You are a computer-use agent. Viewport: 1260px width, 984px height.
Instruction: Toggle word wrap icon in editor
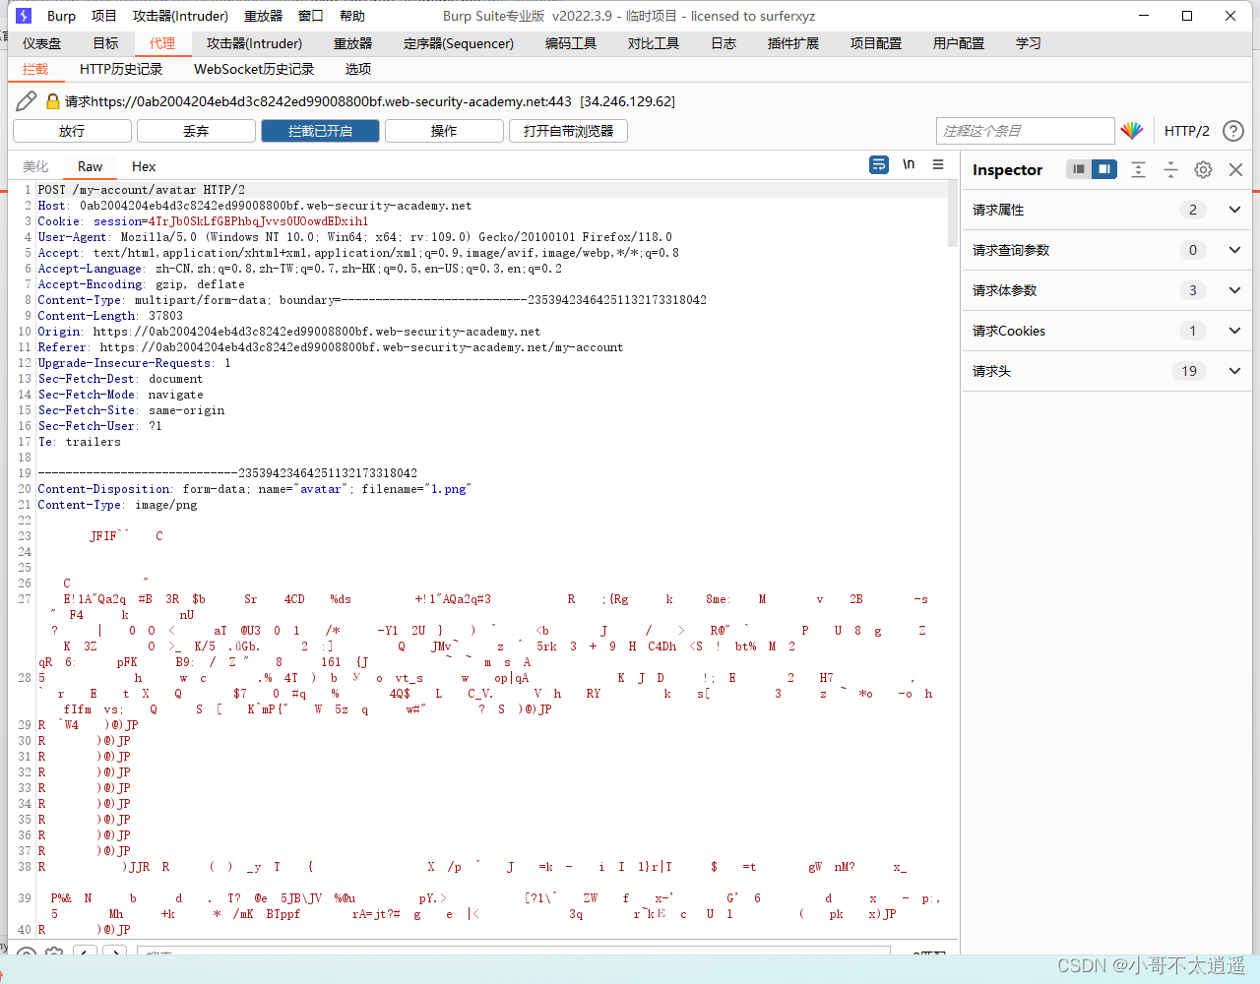point(879,165)
